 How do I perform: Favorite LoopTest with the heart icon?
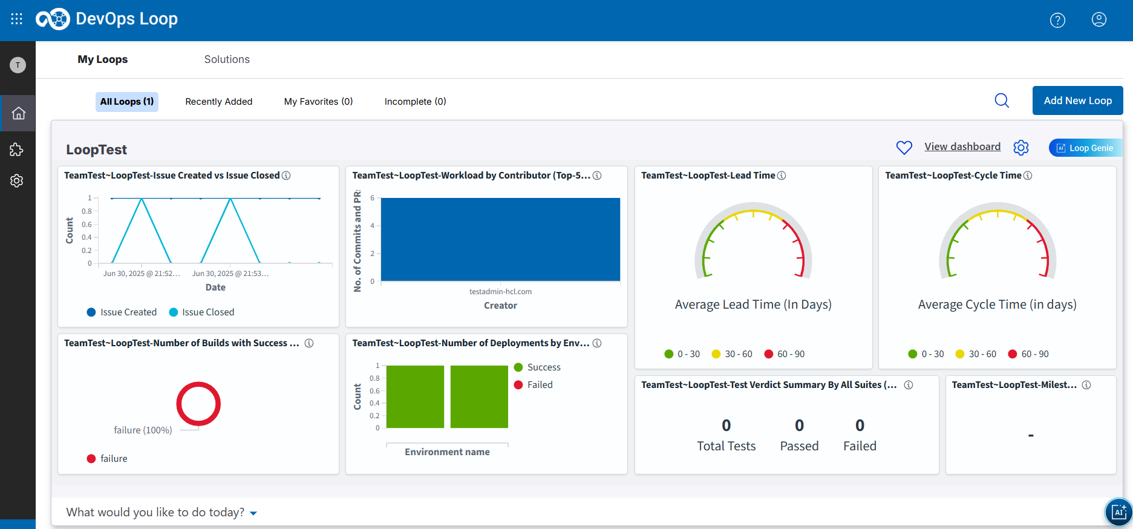point(904,148)
